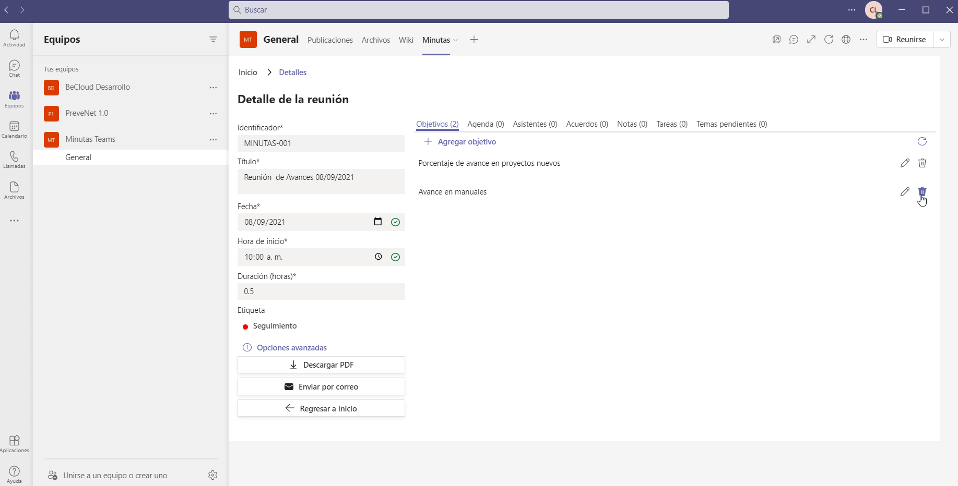Switch to the Archivos channel tab
The width and height of the screenshot is (958, 486).
(x=376, y=40)
